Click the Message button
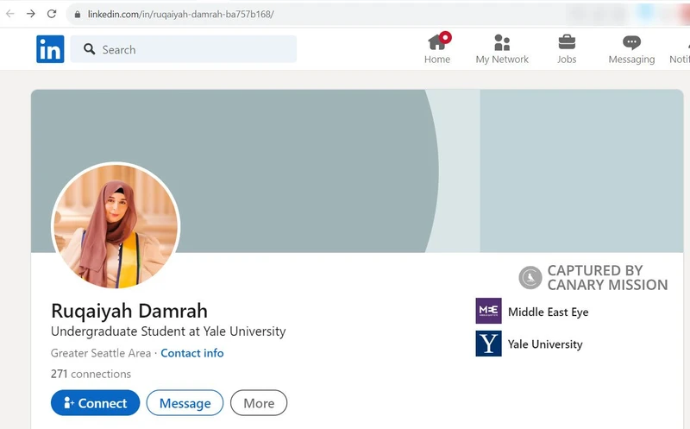The width and height of the screenshot is (690, 429). pos(185,403)
